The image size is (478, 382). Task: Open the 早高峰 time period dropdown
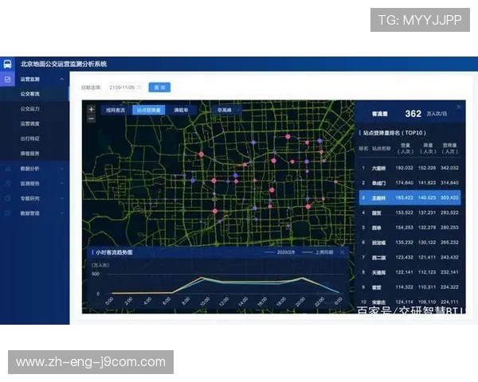click(219, 111)
